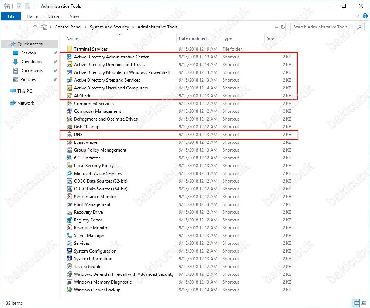Open Pictures in the navigation pane
This screenshot has width=370, height=308.
point(28,79)
